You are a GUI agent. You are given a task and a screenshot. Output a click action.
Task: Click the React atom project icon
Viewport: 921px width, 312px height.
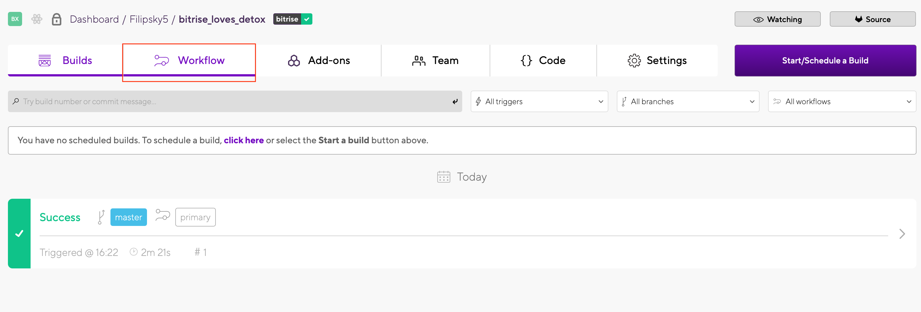tap(37, 19)
